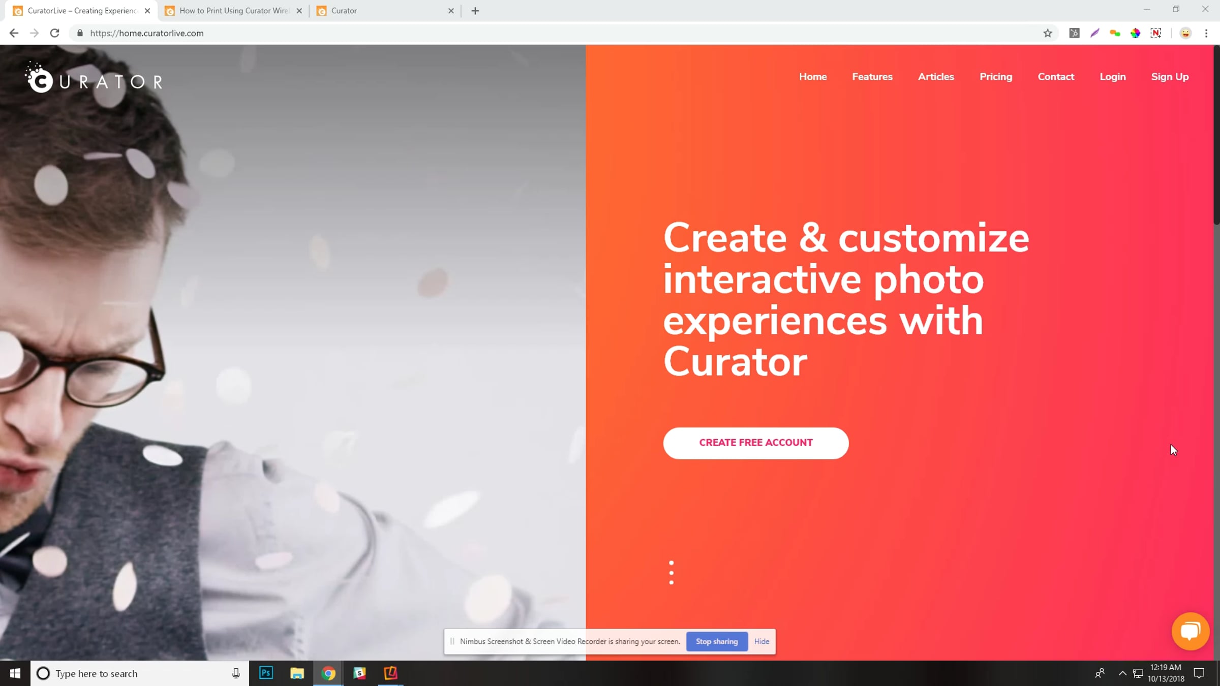
Task: Switch to the 'How to Print Using Curator' tab
Action: pos(233,11)
